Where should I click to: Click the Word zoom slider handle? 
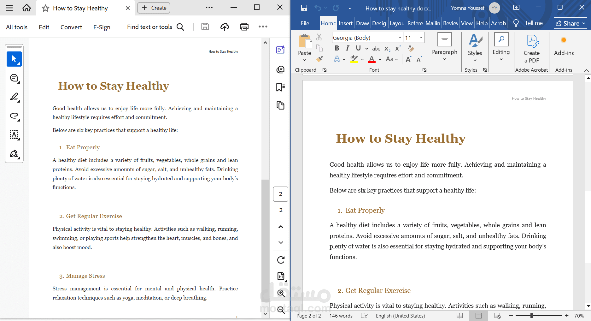(x=532, y=316)
